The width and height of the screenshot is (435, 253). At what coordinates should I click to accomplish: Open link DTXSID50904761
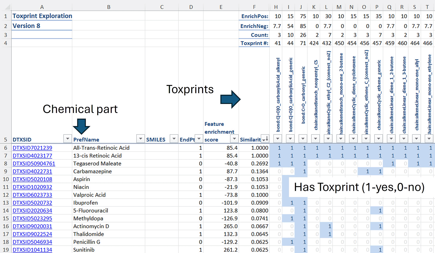coord(34,163)
